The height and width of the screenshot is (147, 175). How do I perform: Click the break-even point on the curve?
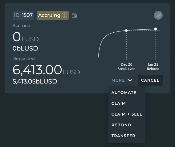click(126, 31)
